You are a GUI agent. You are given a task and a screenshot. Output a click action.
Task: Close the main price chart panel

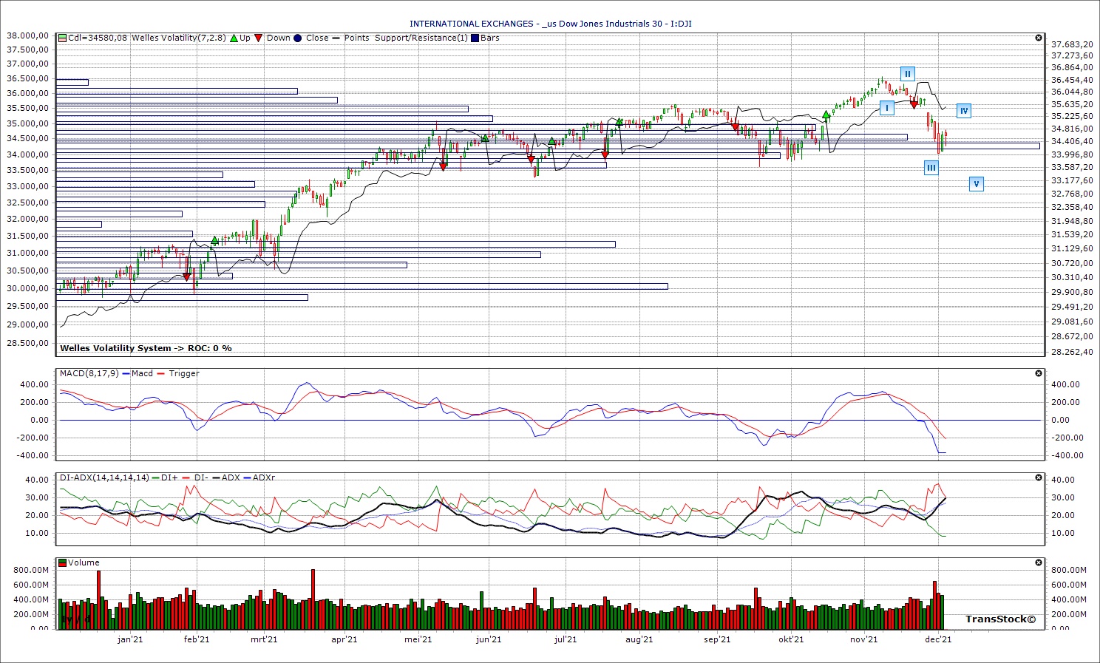(1039, 38)
